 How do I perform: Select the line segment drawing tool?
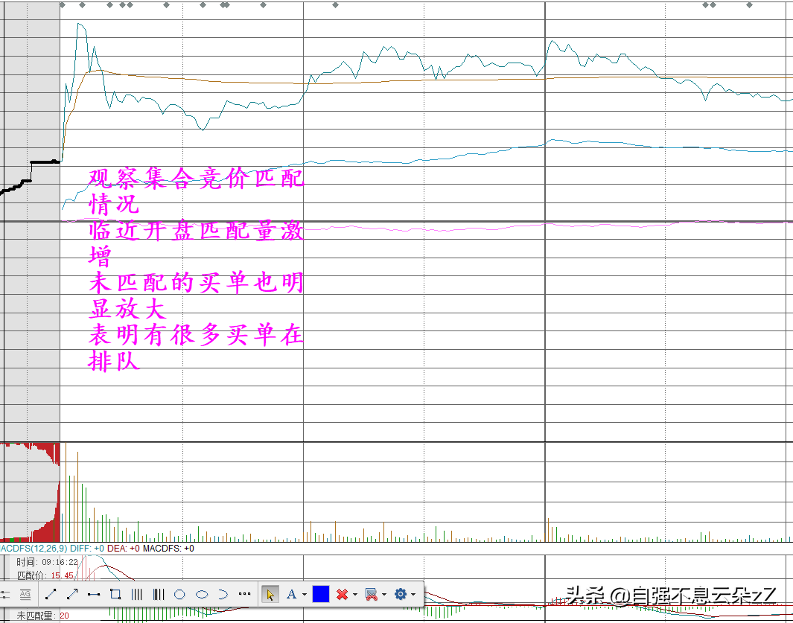pyautogui.click(x=51, y=594)
